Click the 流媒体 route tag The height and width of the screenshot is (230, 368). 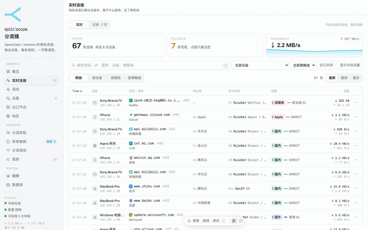tap(278, 103)
